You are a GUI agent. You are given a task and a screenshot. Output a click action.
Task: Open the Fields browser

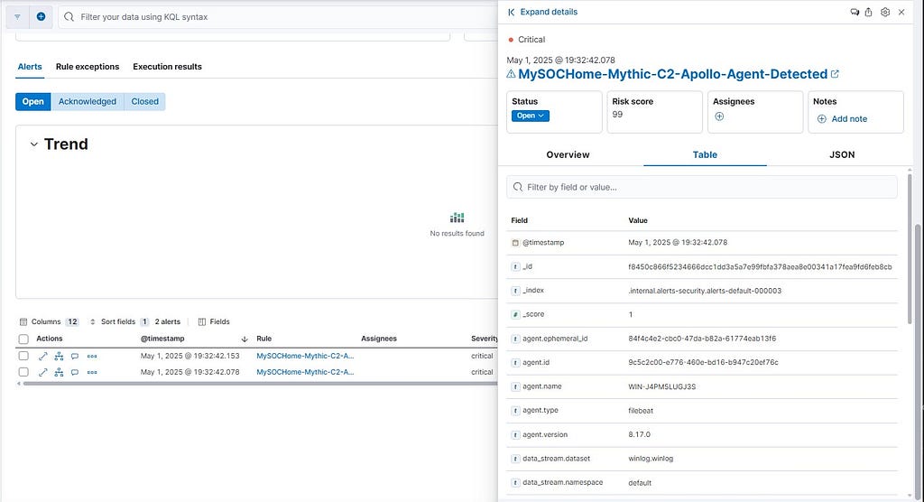click(x=214, y=321)
